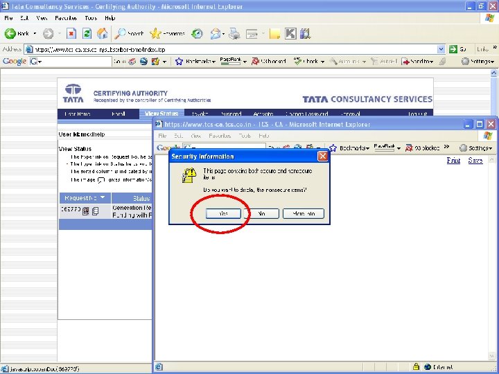This screenshot has width=499, height=374.
Task: Open the View menu in main window
Action: (x=42, y=18)
